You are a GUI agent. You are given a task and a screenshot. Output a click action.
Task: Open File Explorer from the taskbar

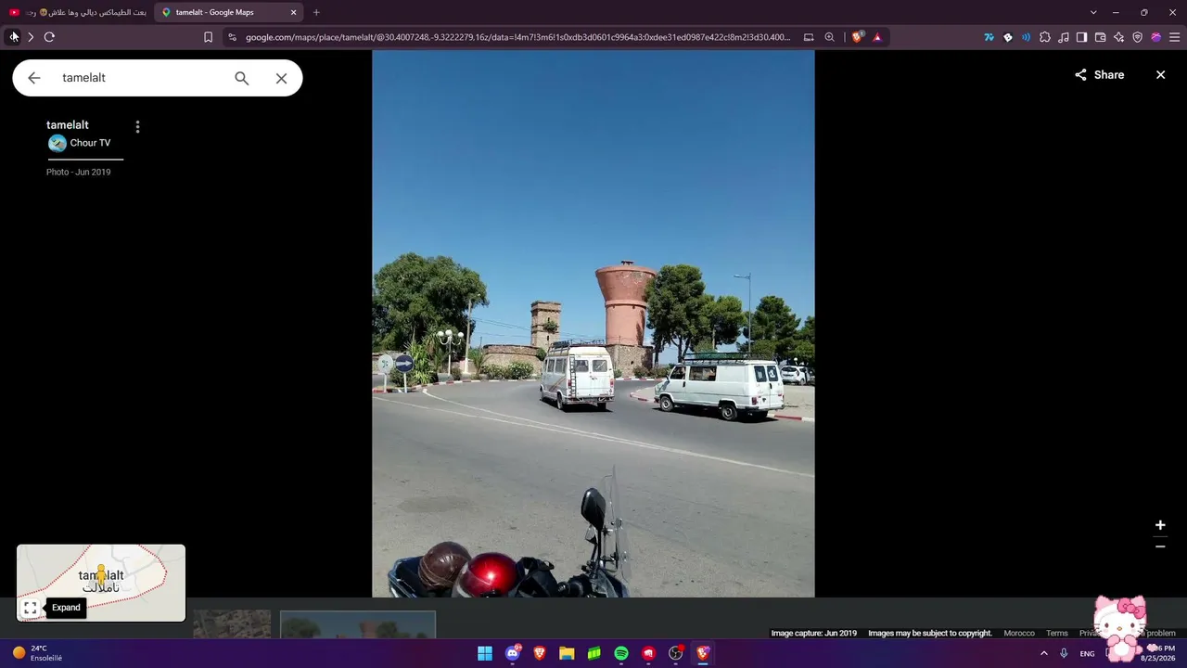567,653
